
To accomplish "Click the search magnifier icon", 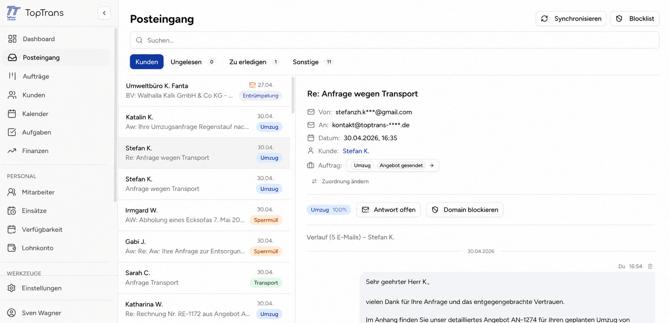I will pyautogui.click(x=139, y=40).
